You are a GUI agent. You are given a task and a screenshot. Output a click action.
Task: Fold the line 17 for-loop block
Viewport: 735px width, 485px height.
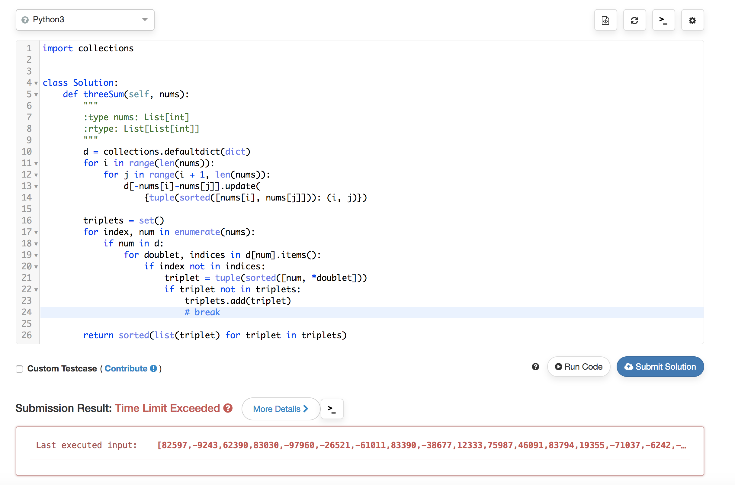click(x=36, y=232)
